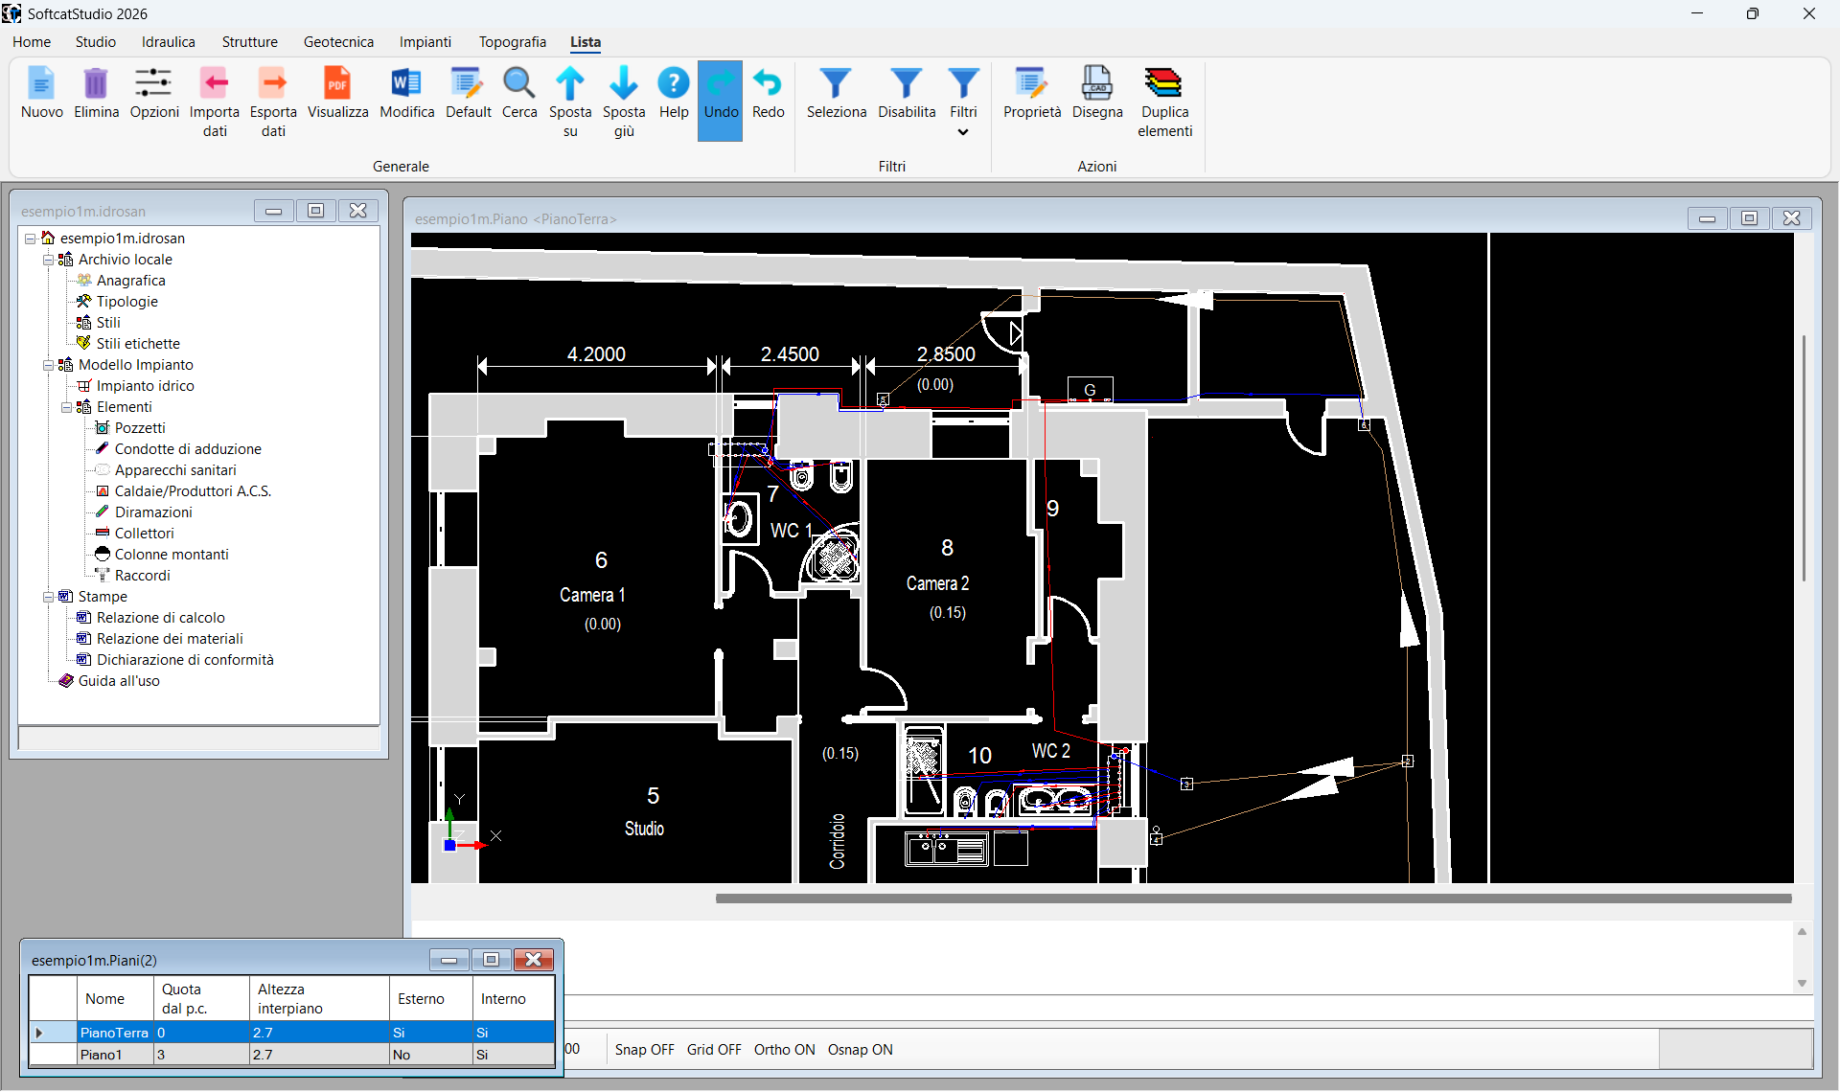
Task: Select Piano1 row name cell
Action: 115,1055
